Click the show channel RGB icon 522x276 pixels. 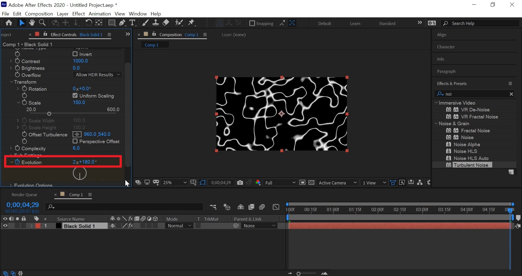point(258,183)
